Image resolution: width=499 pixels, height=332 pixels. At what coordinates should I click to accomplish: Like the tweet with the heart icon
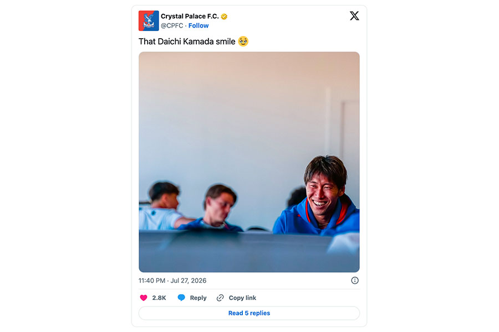(x=144, y=298)
